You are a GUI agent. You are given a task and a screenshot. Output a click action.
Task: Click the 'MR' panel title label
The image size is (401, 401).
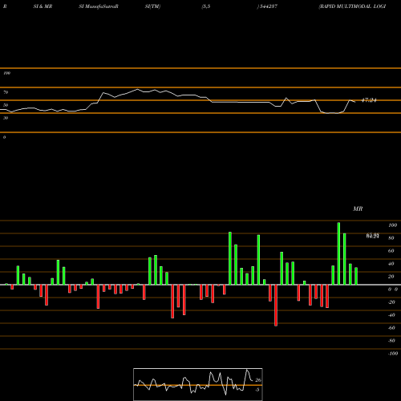pyautogui.click(x=358, y=209)
